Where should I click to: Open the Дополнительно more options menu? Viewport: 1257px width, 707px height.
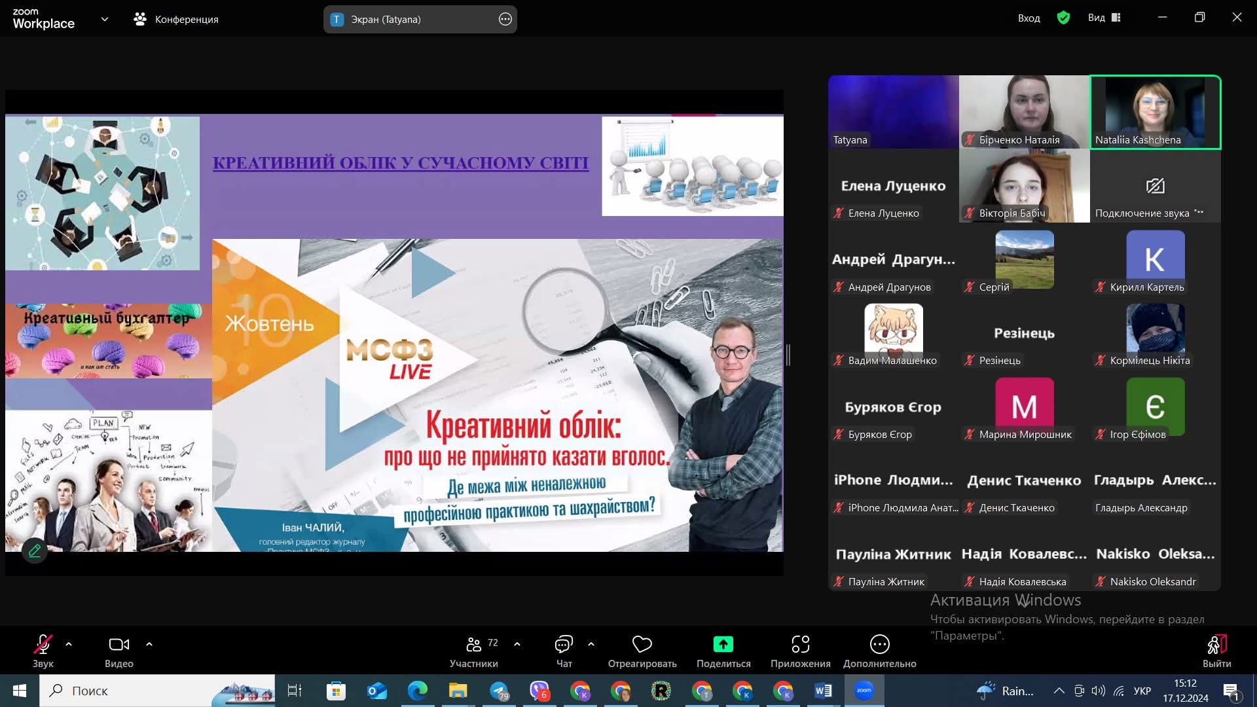tap(879, 645)
